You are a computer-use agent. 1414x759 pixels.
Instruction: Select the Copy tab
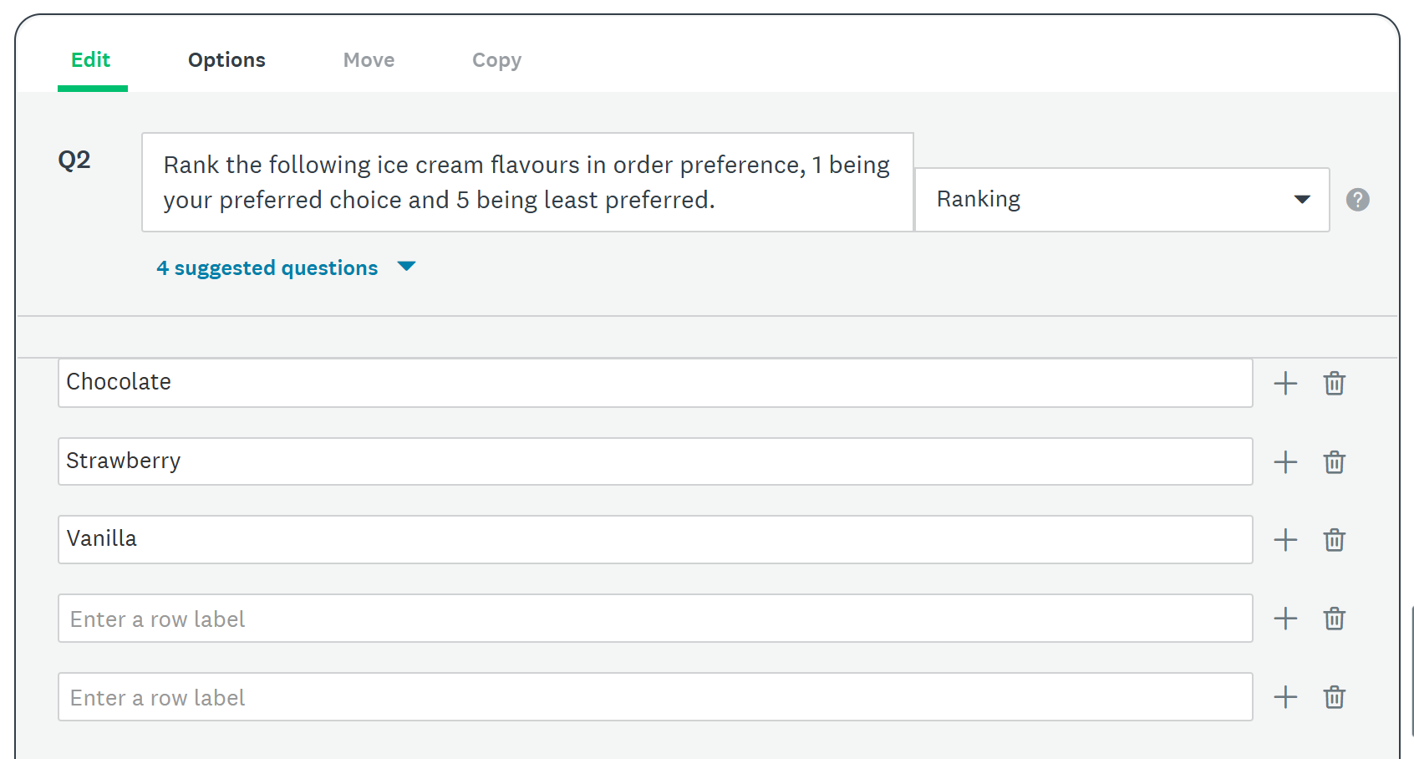[496, 60]
